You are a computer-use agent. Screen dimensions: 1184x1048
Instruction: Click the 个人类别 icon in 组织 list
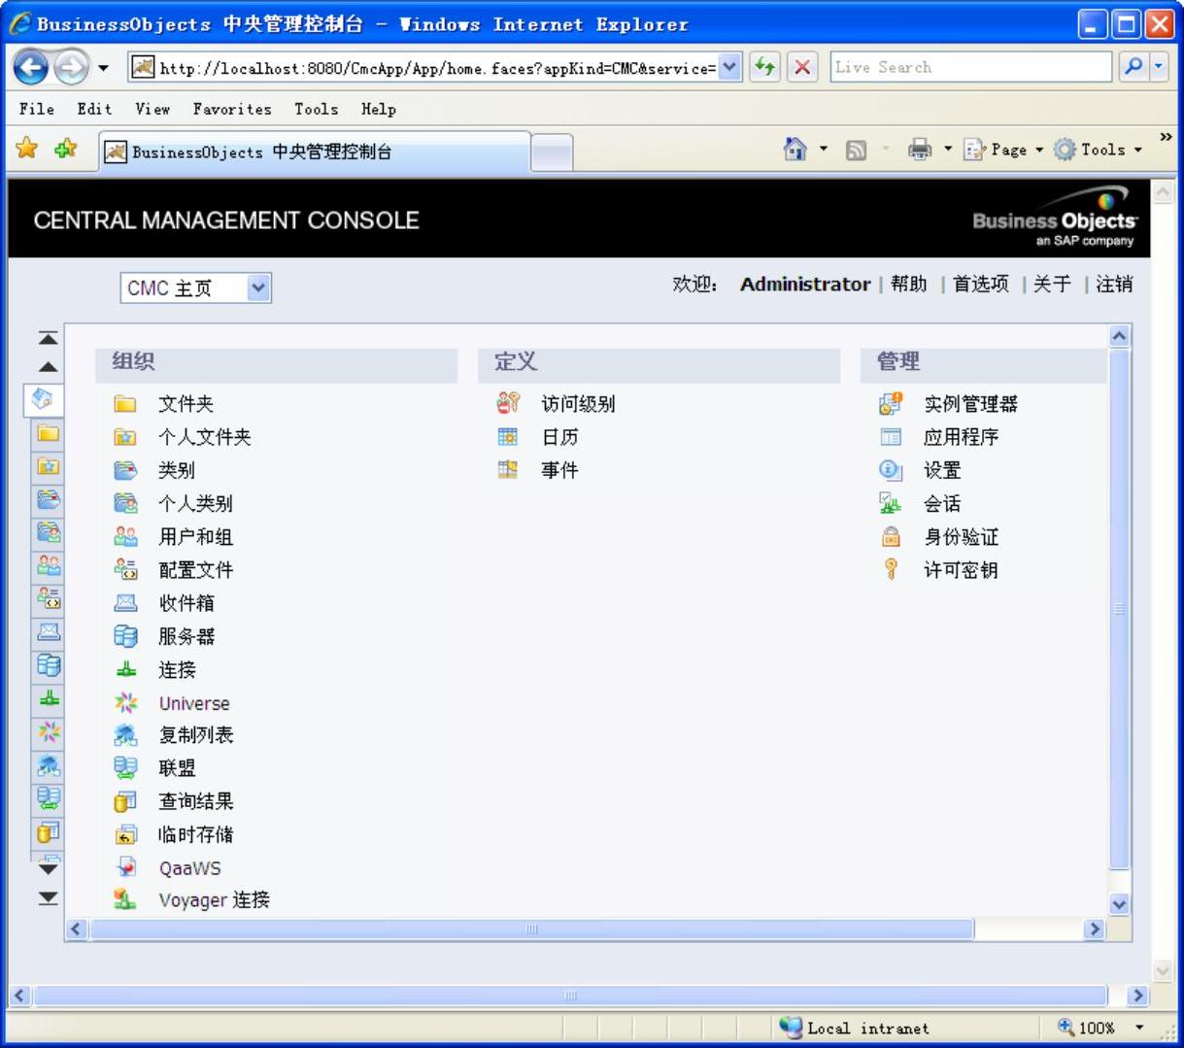pos(125,503)
